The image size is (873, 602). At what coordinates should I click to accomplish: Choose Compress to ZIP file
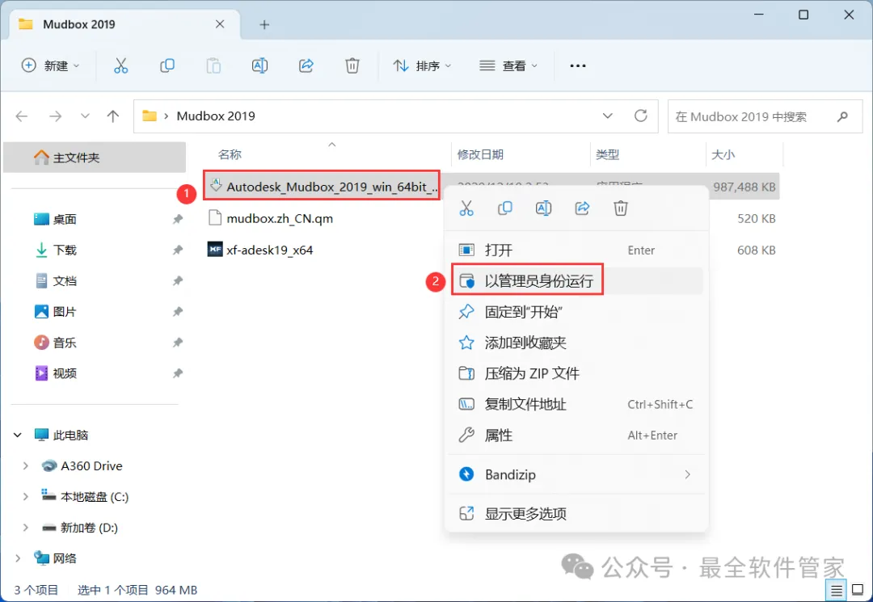pos(576,373)
